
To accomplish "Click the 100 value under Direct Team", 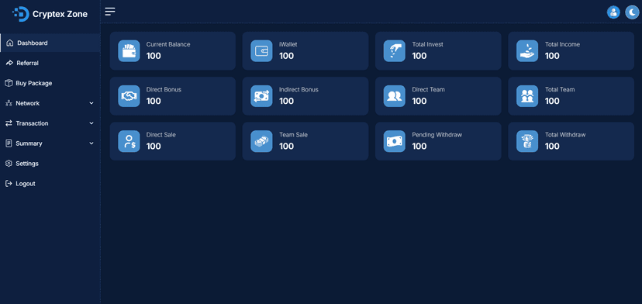I will coord(419,101).
